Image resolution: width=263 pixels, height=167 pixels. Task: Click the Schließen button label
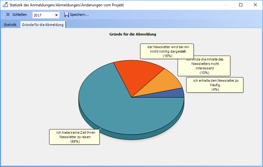click(x=20, y=15)
